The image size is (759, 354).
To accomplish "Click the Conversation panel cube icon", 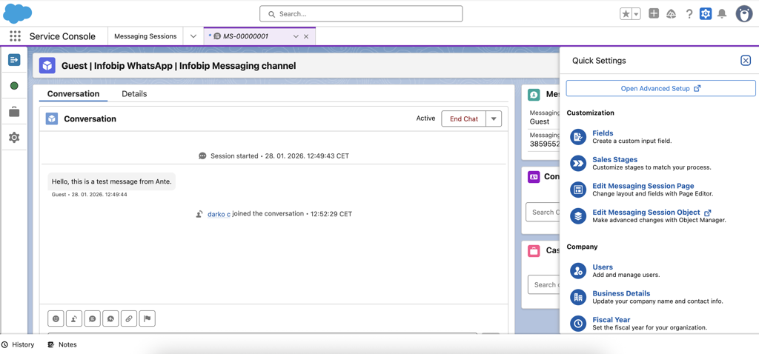I will tap(52, 118).
